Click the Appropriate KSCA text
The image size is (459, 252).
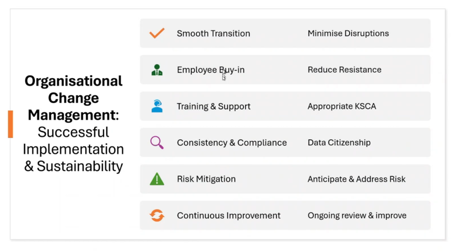(342, 107)
